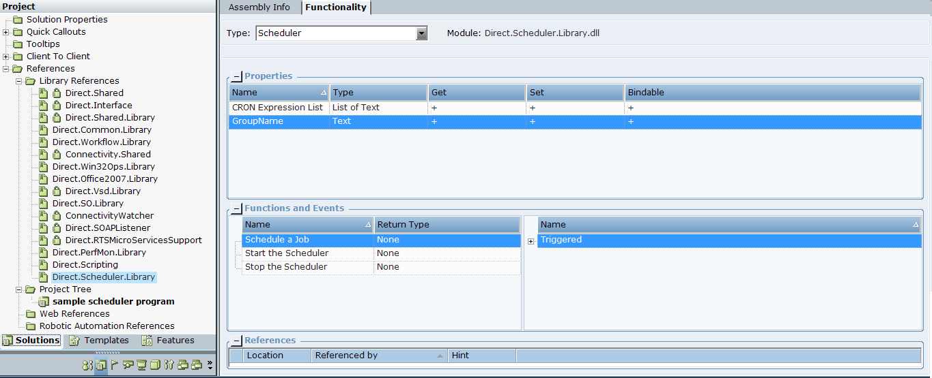Expand the Quick Callouts tree node

click(6, 32)
